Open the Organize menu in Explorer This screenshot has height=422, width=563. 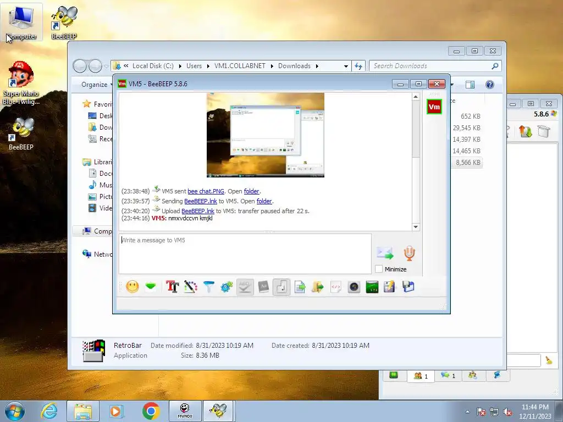pyautogui.click(x=96, y=85)
